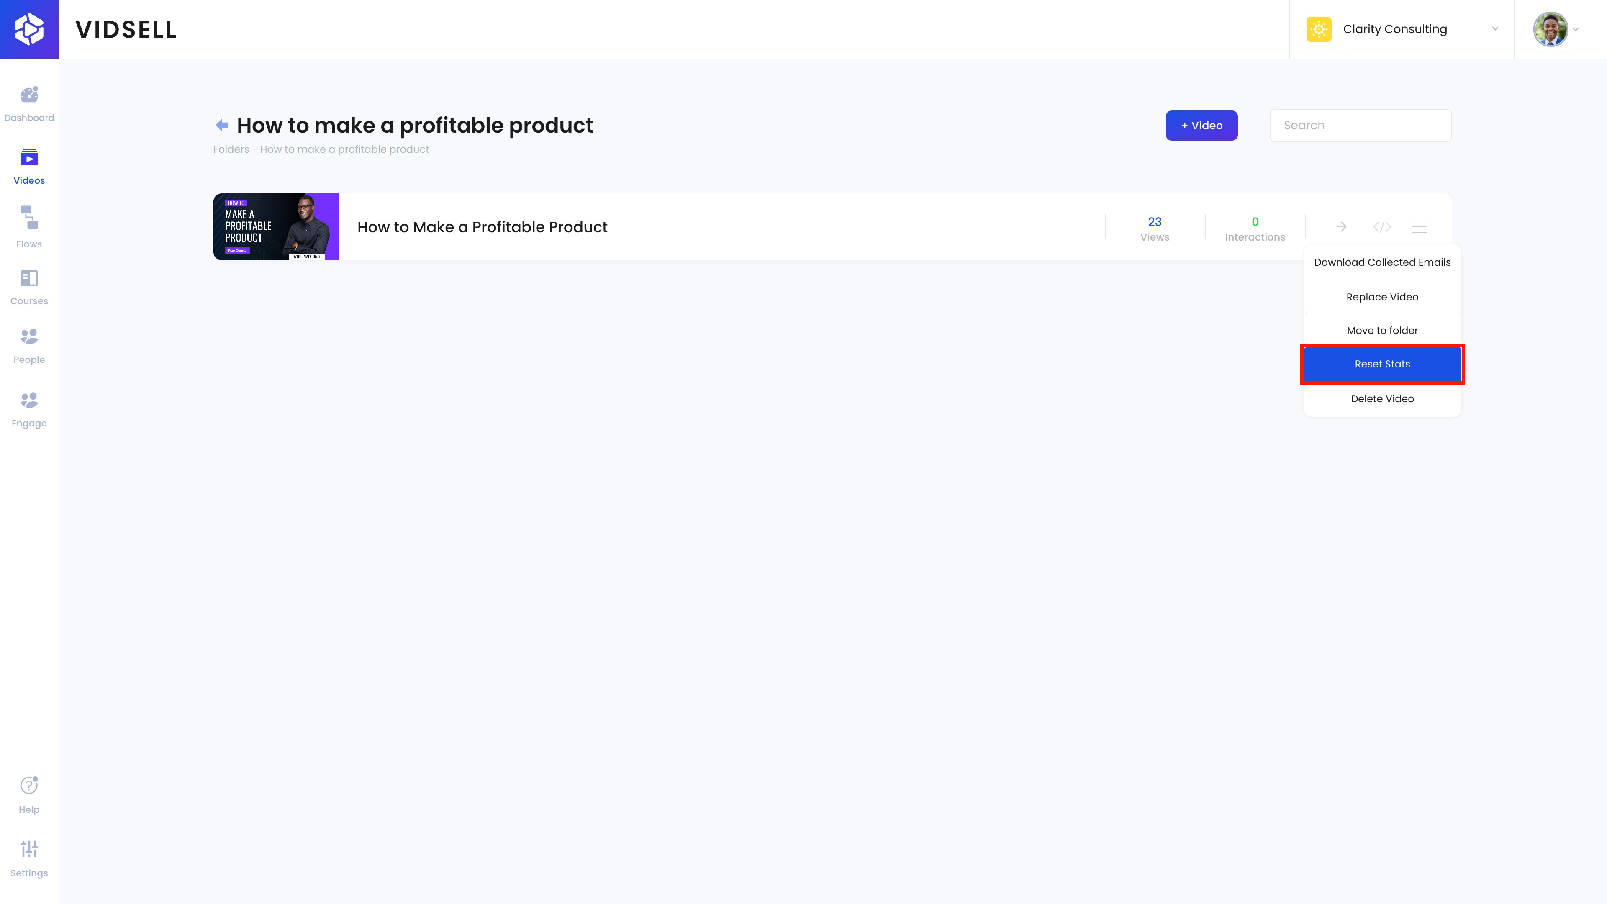The width and height of the screenshot is (1607, 904).
Task: Navigate to the People section
Action: [29, 337]
